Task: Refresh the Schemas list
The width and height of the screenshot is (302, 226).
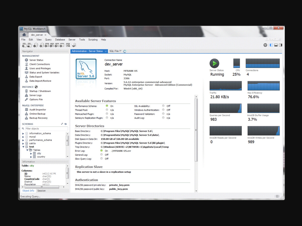Action: [66, 124]
